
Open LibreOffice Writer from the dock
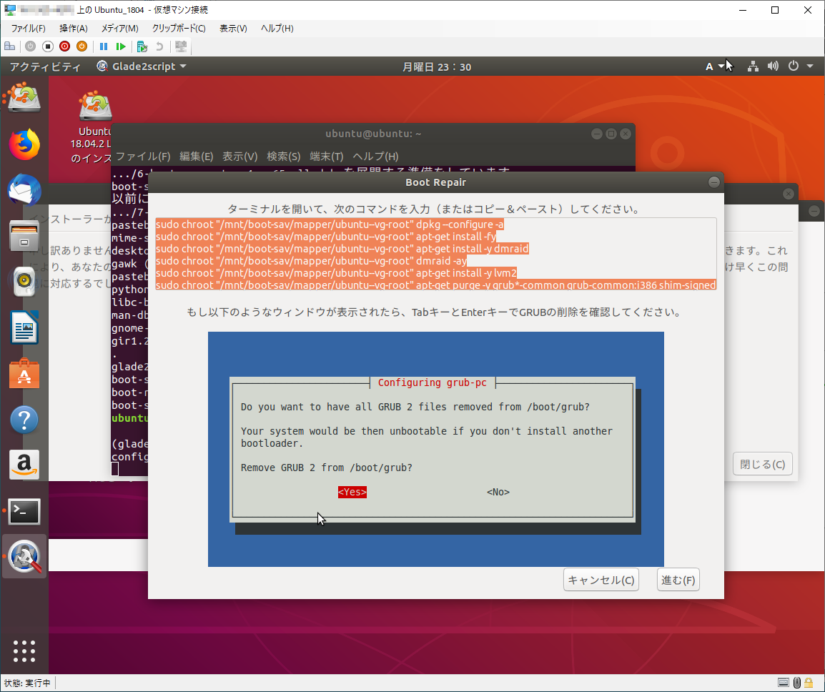(24, 327)
